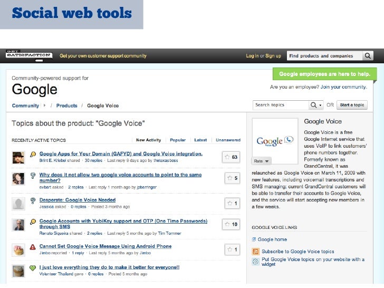
Task: Click the RSS icon for Subscribe link
Action: click(x=255, y=252)
